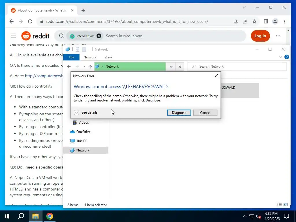Click the Search Network field
This screenshot has width=296, height=222.
click(x=237, y=66)
